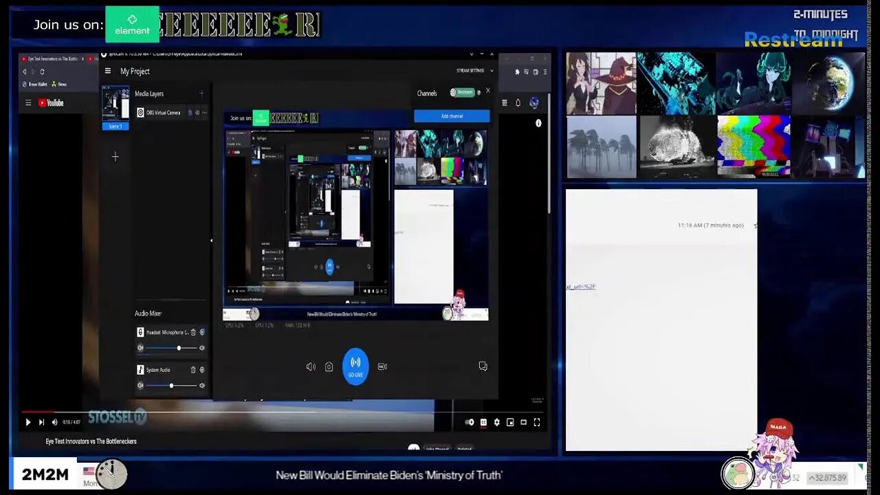880x495 pixels.
Task: Open the Brave Wallet bookmark
Action: pyautogui.click(x=36, y=84)
